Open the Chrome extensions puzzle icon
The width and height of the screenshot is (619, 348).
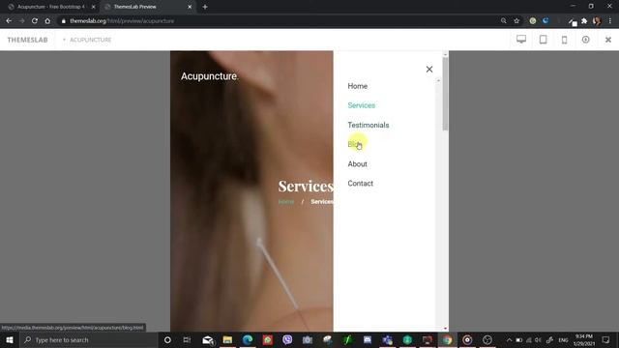point(584,21)
